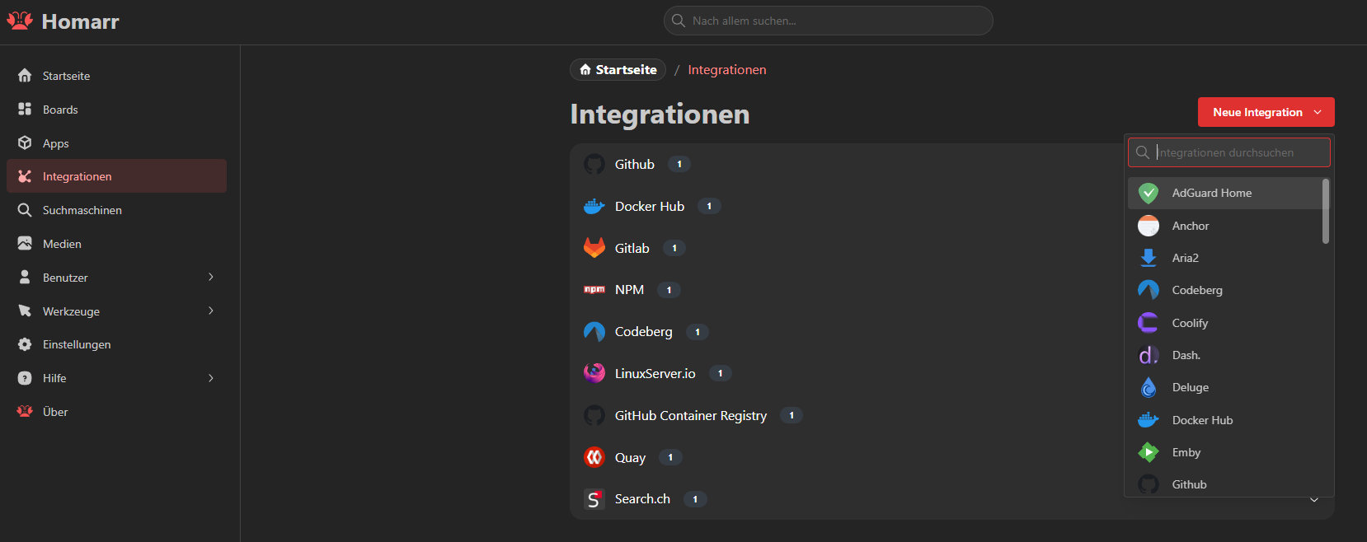Screen dimensions: 1367x542
Task: Select AdGuard Home shield icon in dropdown
Action: pos(1148,193)
